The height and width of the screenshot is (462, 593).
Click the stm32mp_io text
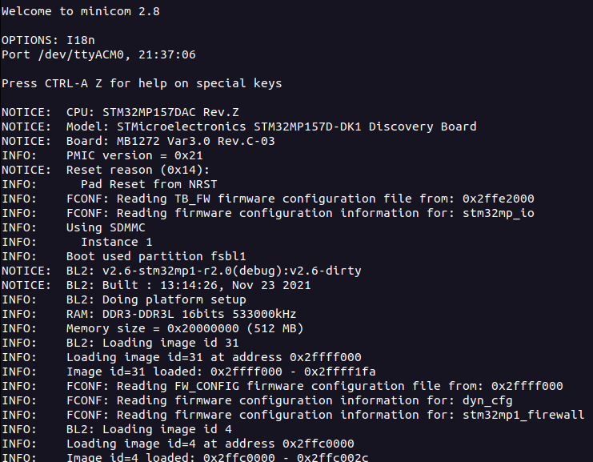498,213
